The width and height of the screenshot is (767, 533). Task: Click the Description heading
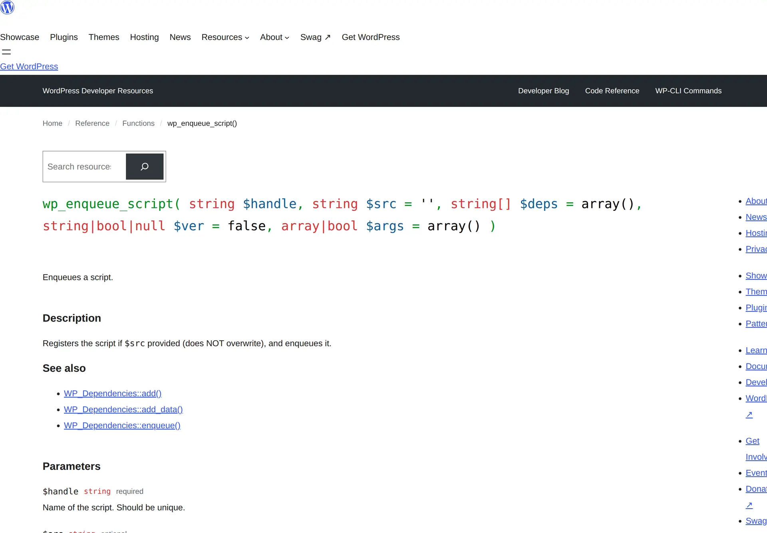72,318
